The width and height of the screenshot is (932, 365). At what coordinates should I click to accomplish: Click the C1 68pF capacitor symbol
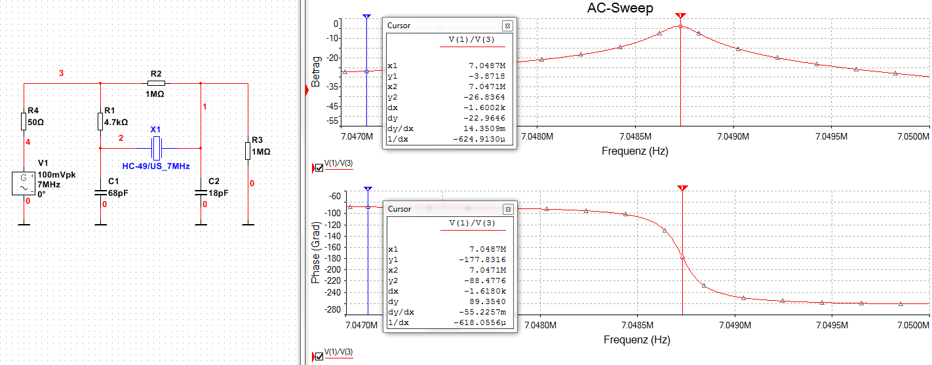[x=100, y=193]
